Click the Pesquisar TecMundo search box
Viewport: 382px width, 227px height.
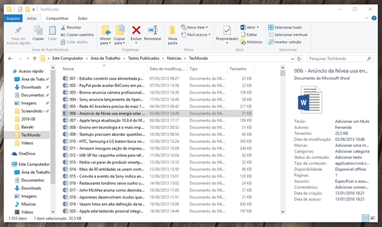[x=340, y=58]
